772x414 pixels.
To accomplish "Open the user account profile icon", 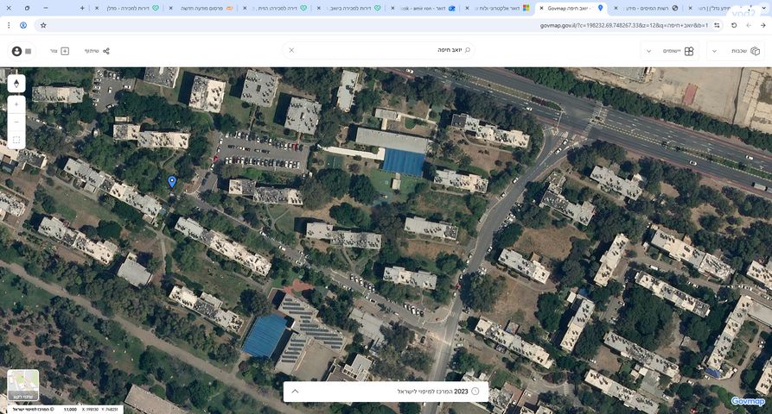I will 16,51.
